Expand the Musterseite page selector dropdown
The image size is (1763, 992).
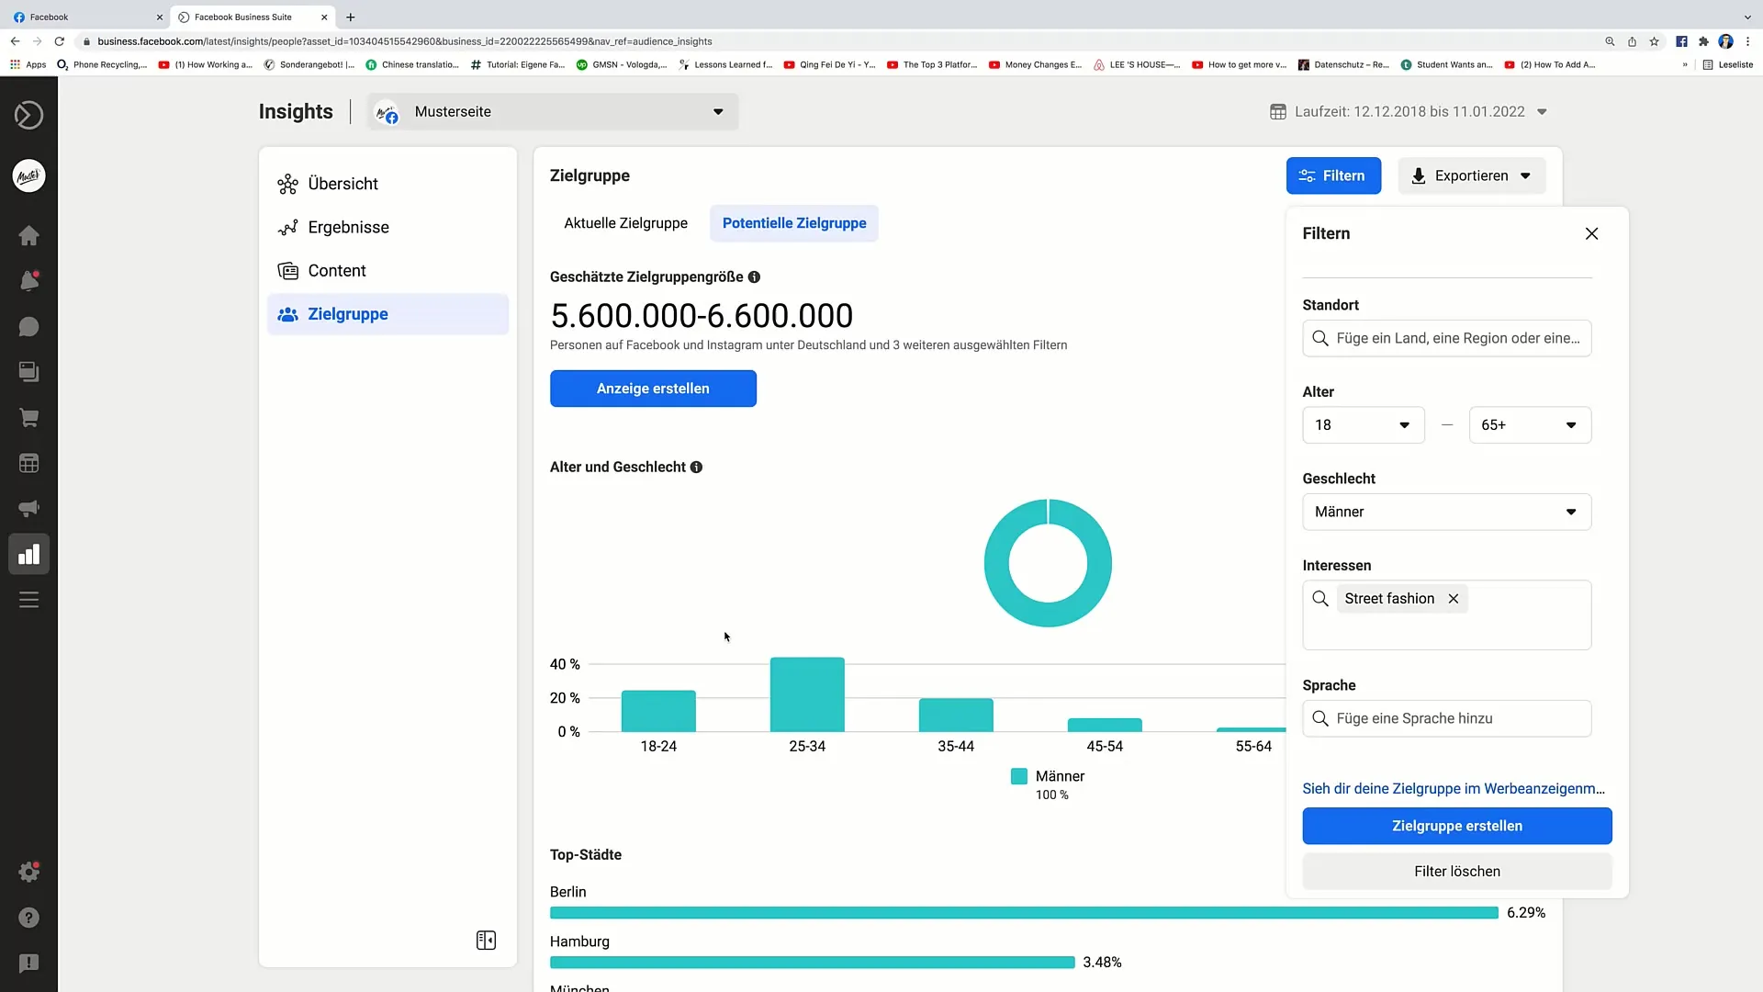coord(717,111)
